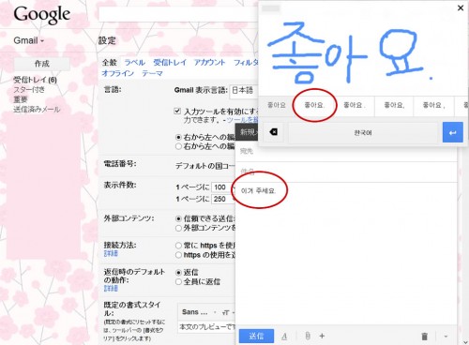Click the blue enter key in the handwriting panel
The image size is (469, 345).
pyautogui.click(x=452, y=132)
